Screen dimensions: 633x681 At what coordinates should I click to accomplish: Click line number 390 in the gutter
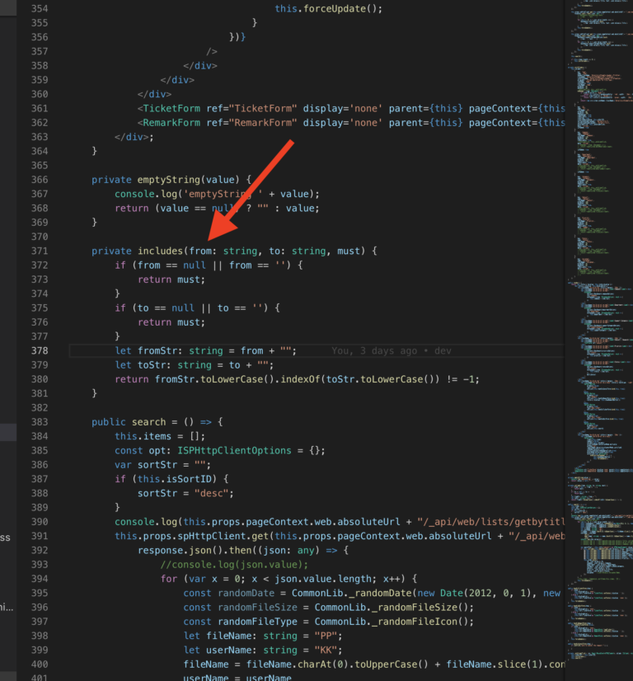tap(40, 522)
